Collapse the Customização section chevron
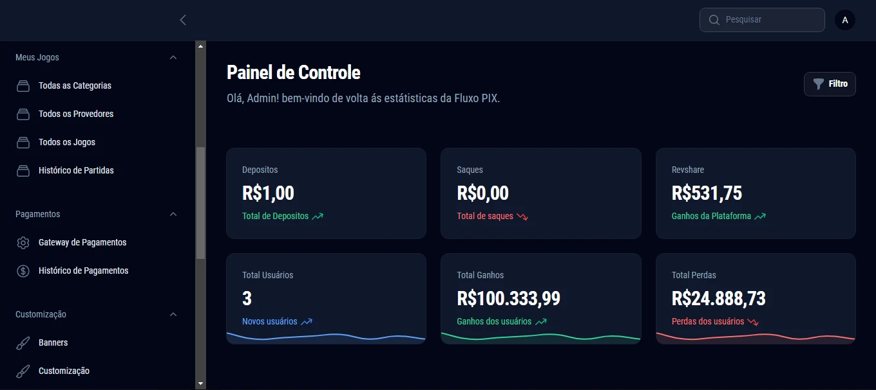The image size is (876, 390). [x=173, y=314]
